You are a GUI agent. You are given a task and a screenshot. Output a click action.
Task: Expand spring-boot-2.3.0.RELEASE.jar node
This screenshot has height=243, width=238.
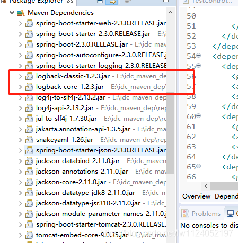(x=21, y=44)
